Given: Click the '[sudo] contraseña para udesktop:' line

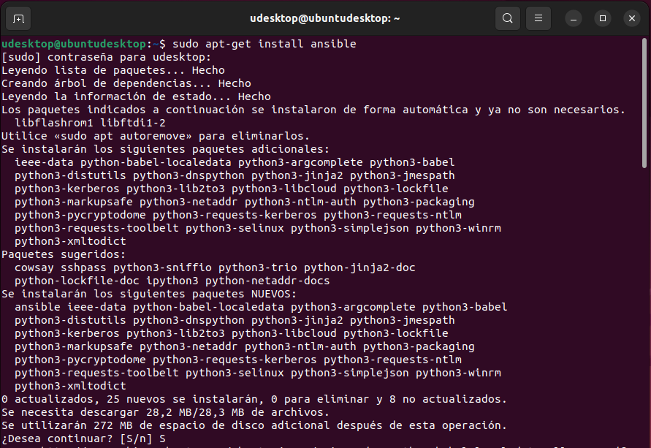Looking at the screenshot, I should 106,57.
